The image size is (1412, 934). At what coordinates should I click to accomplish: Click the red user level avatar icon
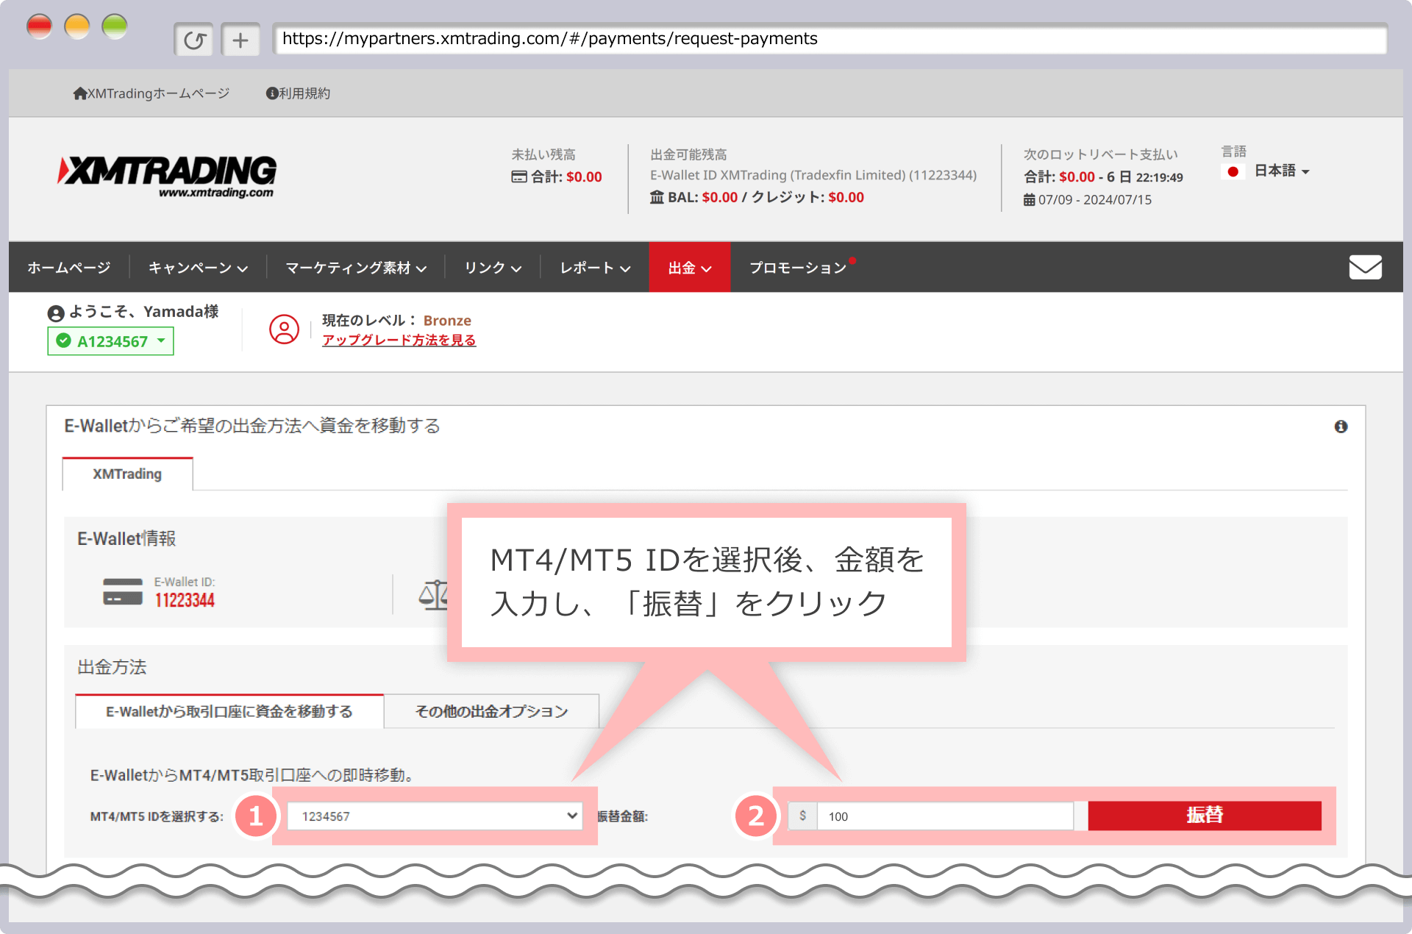284,329
